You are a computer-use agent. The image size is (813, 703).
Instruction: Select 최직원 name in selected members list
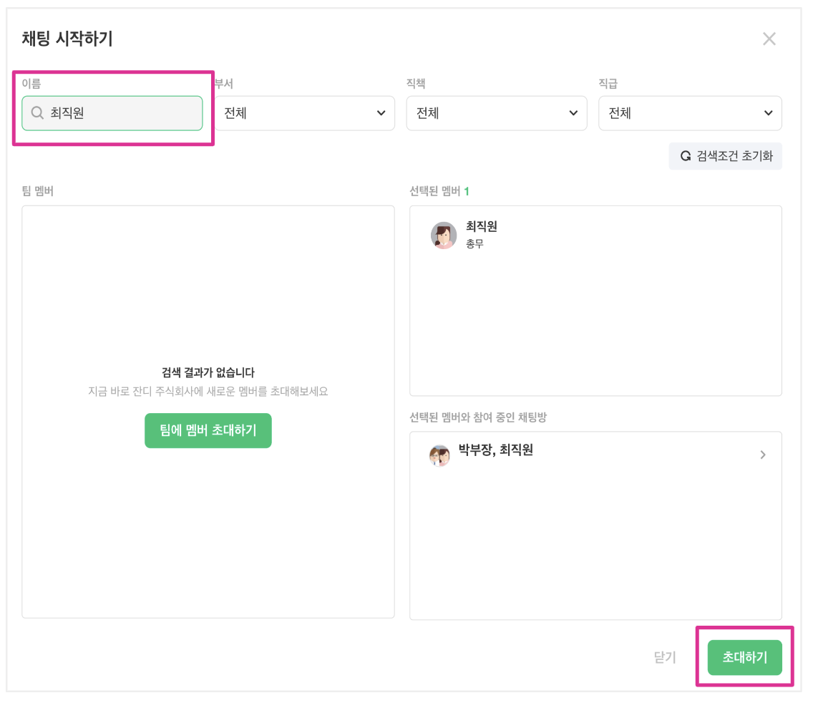point(482,226)
